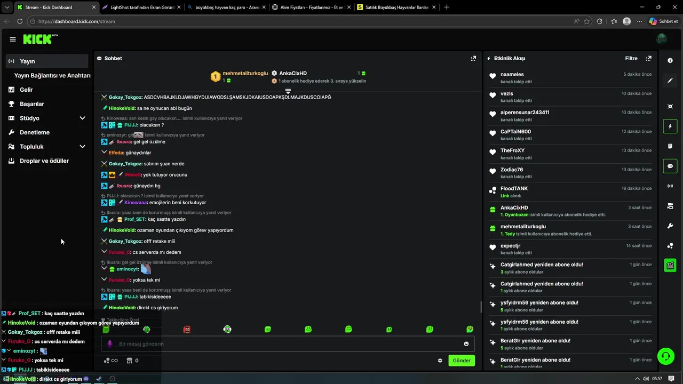Open a new browser tab
Screen dimensions: 683x384
tap(447, 7)
